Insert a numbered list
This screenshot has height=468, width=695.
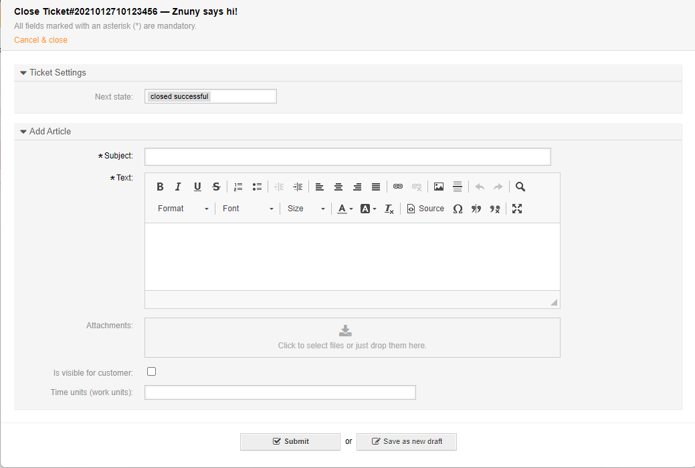(238, 187)
